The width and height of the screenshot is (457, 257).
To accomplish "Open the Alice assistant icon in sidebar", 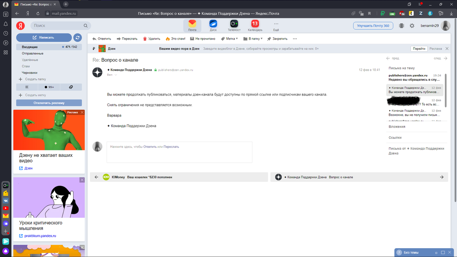I will pos(6,251).
